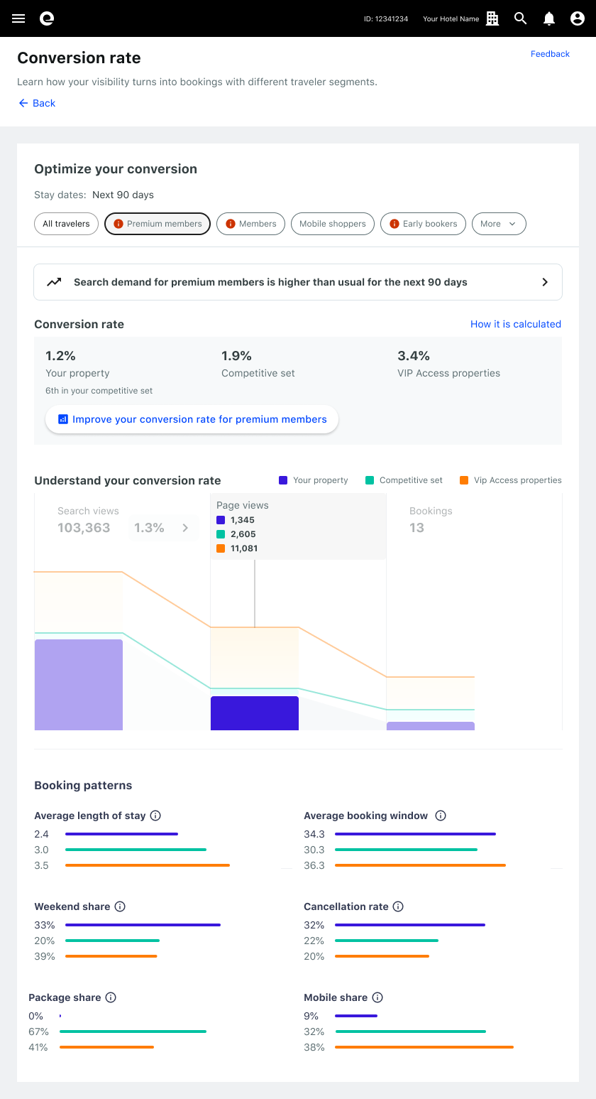Viewport: 596px width, 1099px height.
Task: Click Improve your conversion rate button
Action: point(192,419)
